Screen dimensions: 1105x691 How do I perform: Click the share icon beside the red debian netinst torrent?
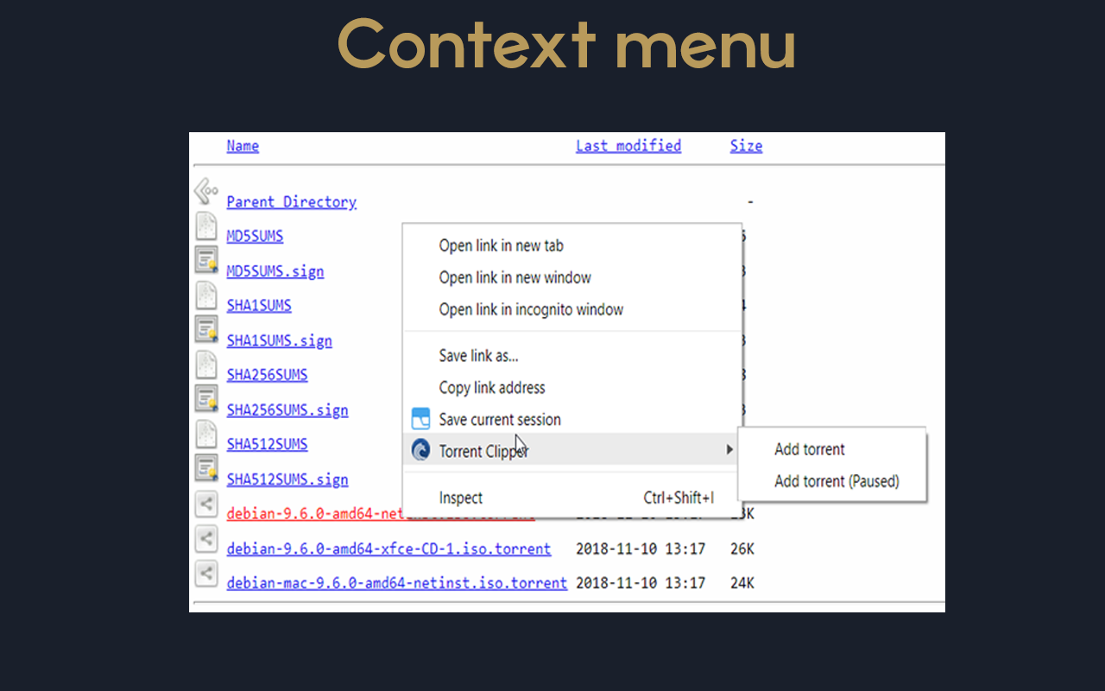coord(205,504)
